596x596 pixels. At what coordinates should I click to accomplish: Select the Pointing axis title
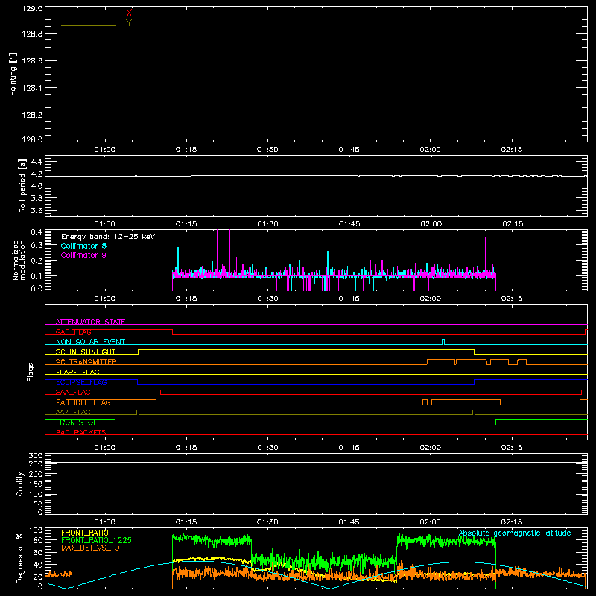13,74
